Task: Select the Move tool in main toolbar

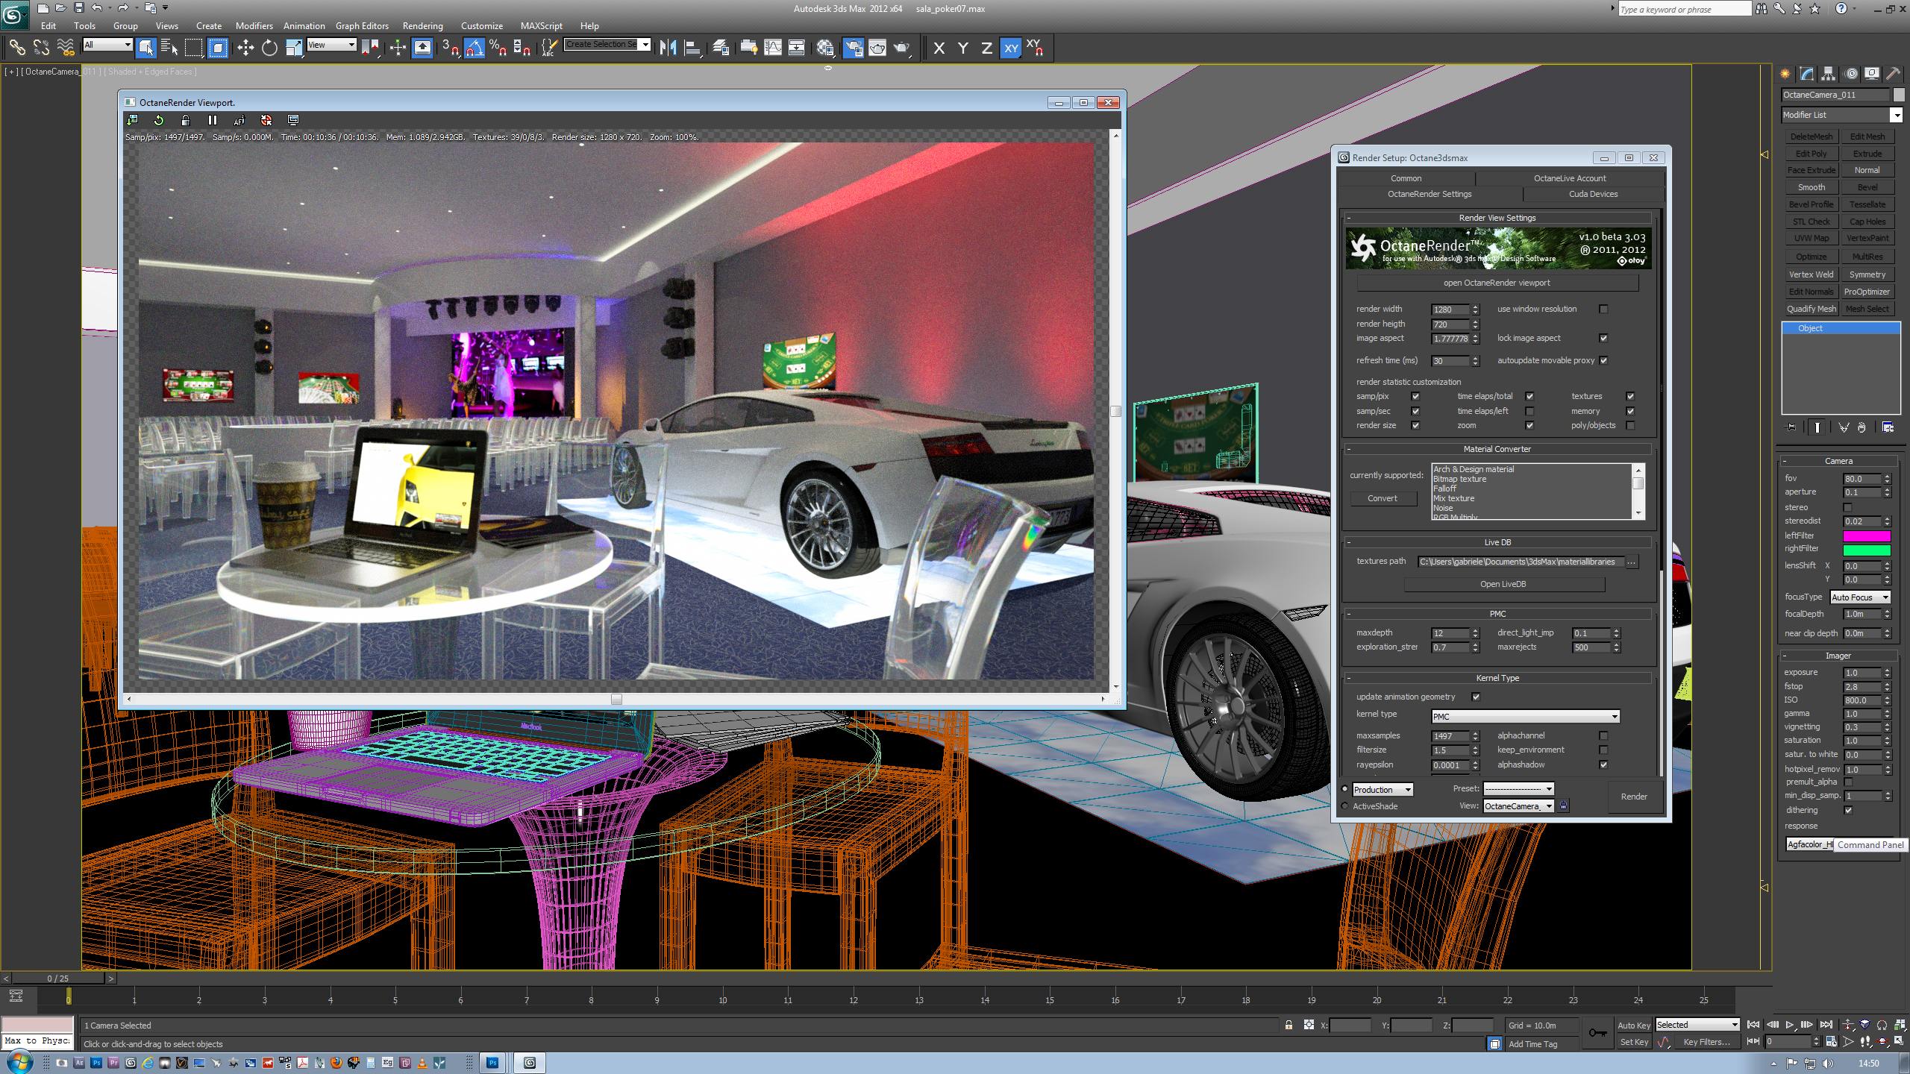Action: click(x=245, y=48)
